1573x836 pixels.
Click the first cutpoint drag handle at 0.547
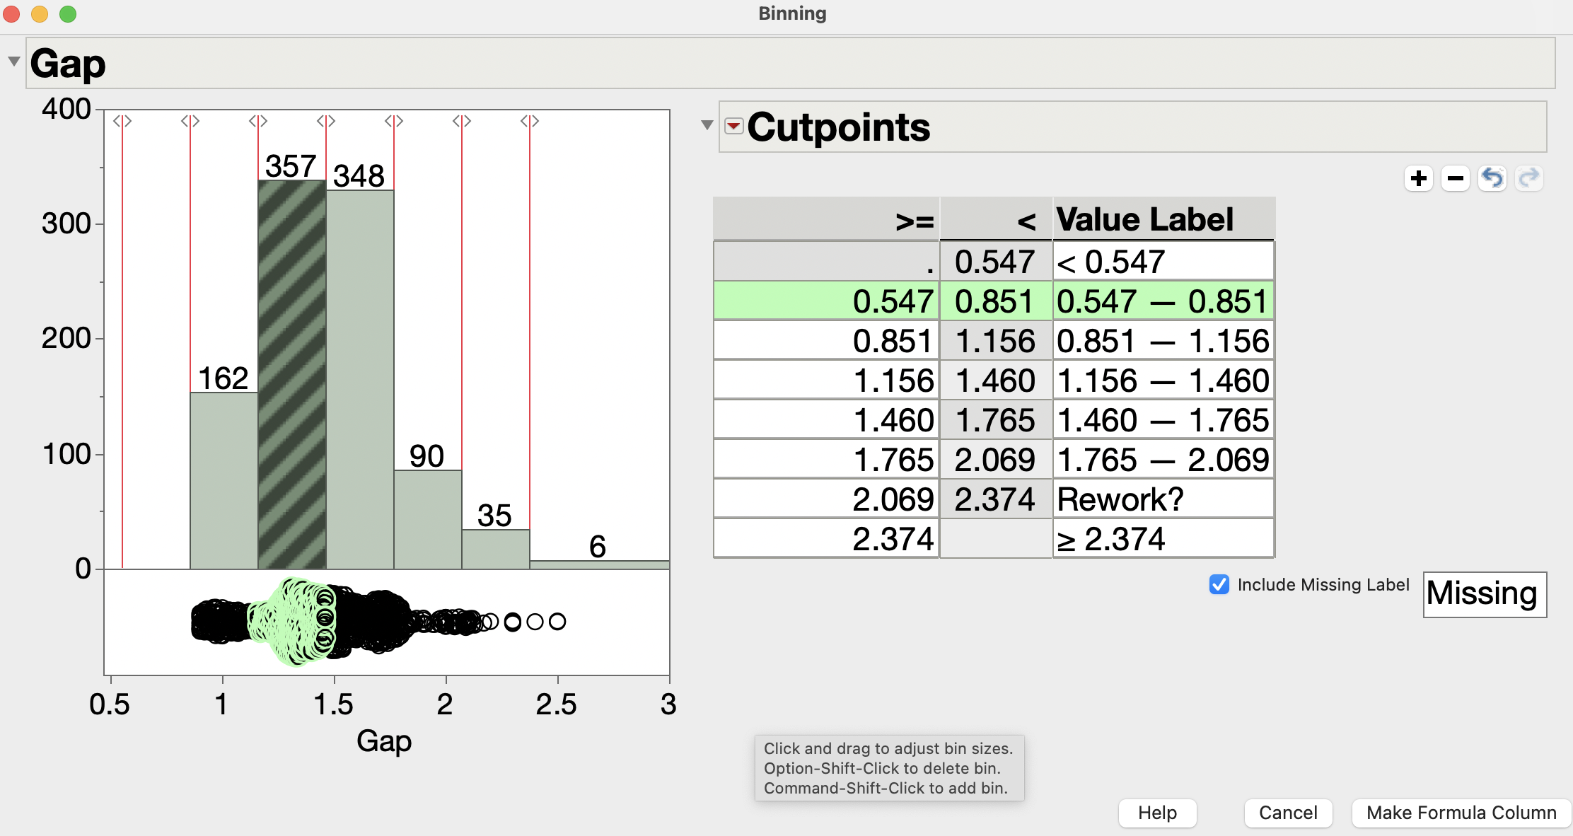point(122,121)
